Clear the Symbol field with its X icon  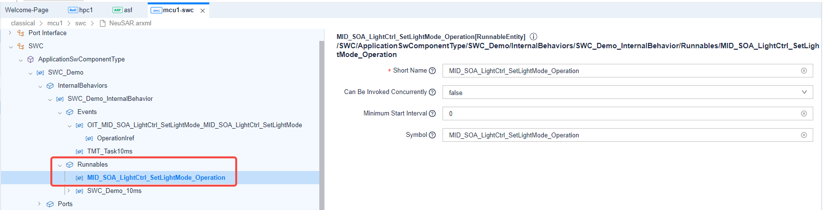tap(803, 135)
